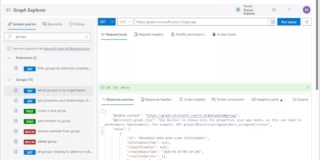Viewport: 320px width, 160px height.
Task: Select 'create a new group' POST query
Action: tap(52, 111)
